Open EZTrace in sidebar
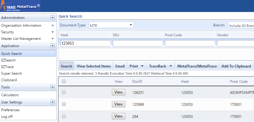Viewport: 254px width, 122px height. (x=7, y=67)
